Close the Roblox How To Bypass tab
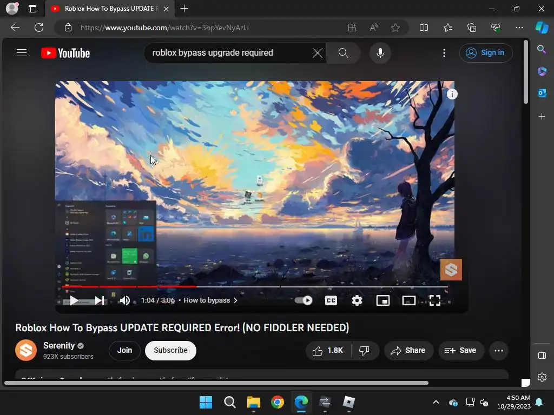554x415 pixels. (166, 9)
